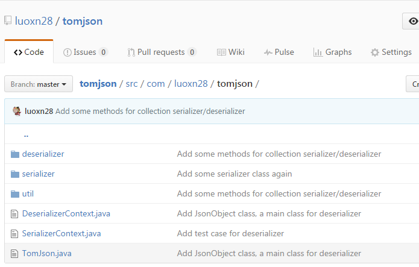The height and width of the screenshot is (267, 419).
Task: Click the luoxn28 owner link in header
Action: click(x=34, y=21)
